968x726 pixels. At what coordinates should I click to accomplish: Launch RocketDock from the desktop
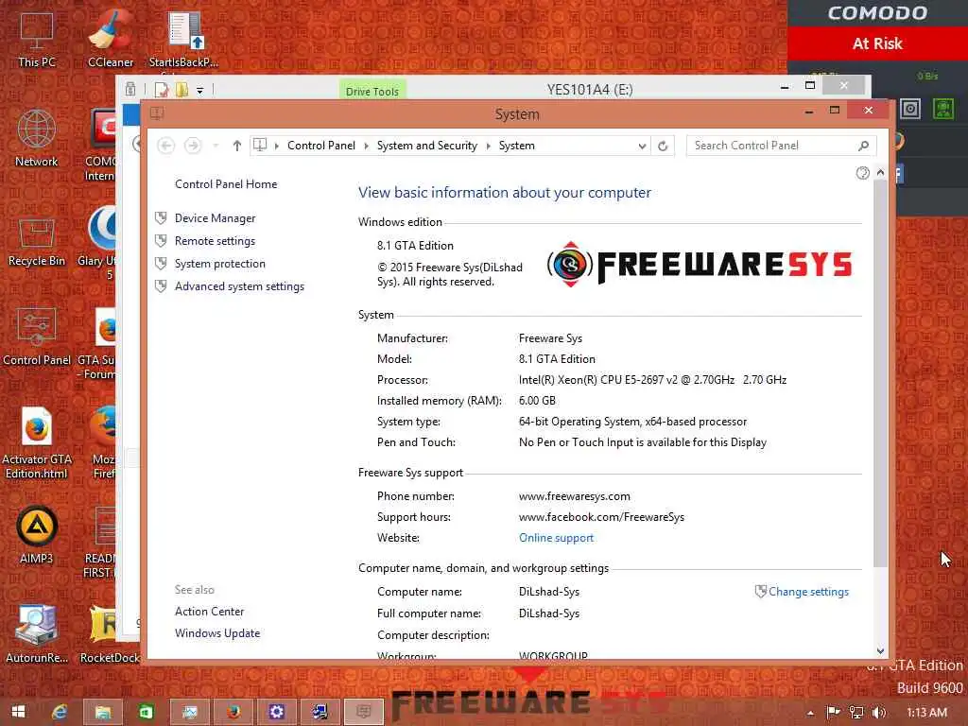point(110,634)
